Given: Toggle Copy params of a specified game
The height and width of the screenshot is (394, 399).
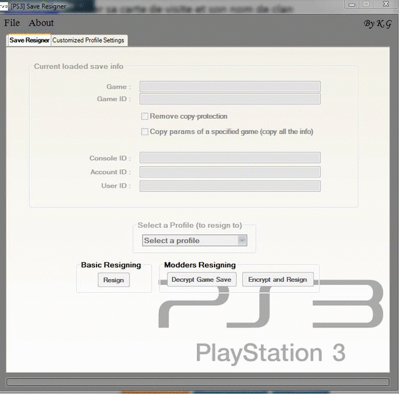Looking at the screenshot, I should click(x=144, y=132).
